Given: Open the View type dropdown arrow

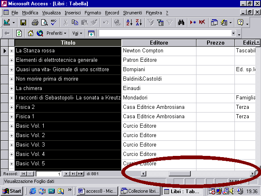Looking at the screenshot, I should pos(13,23).
